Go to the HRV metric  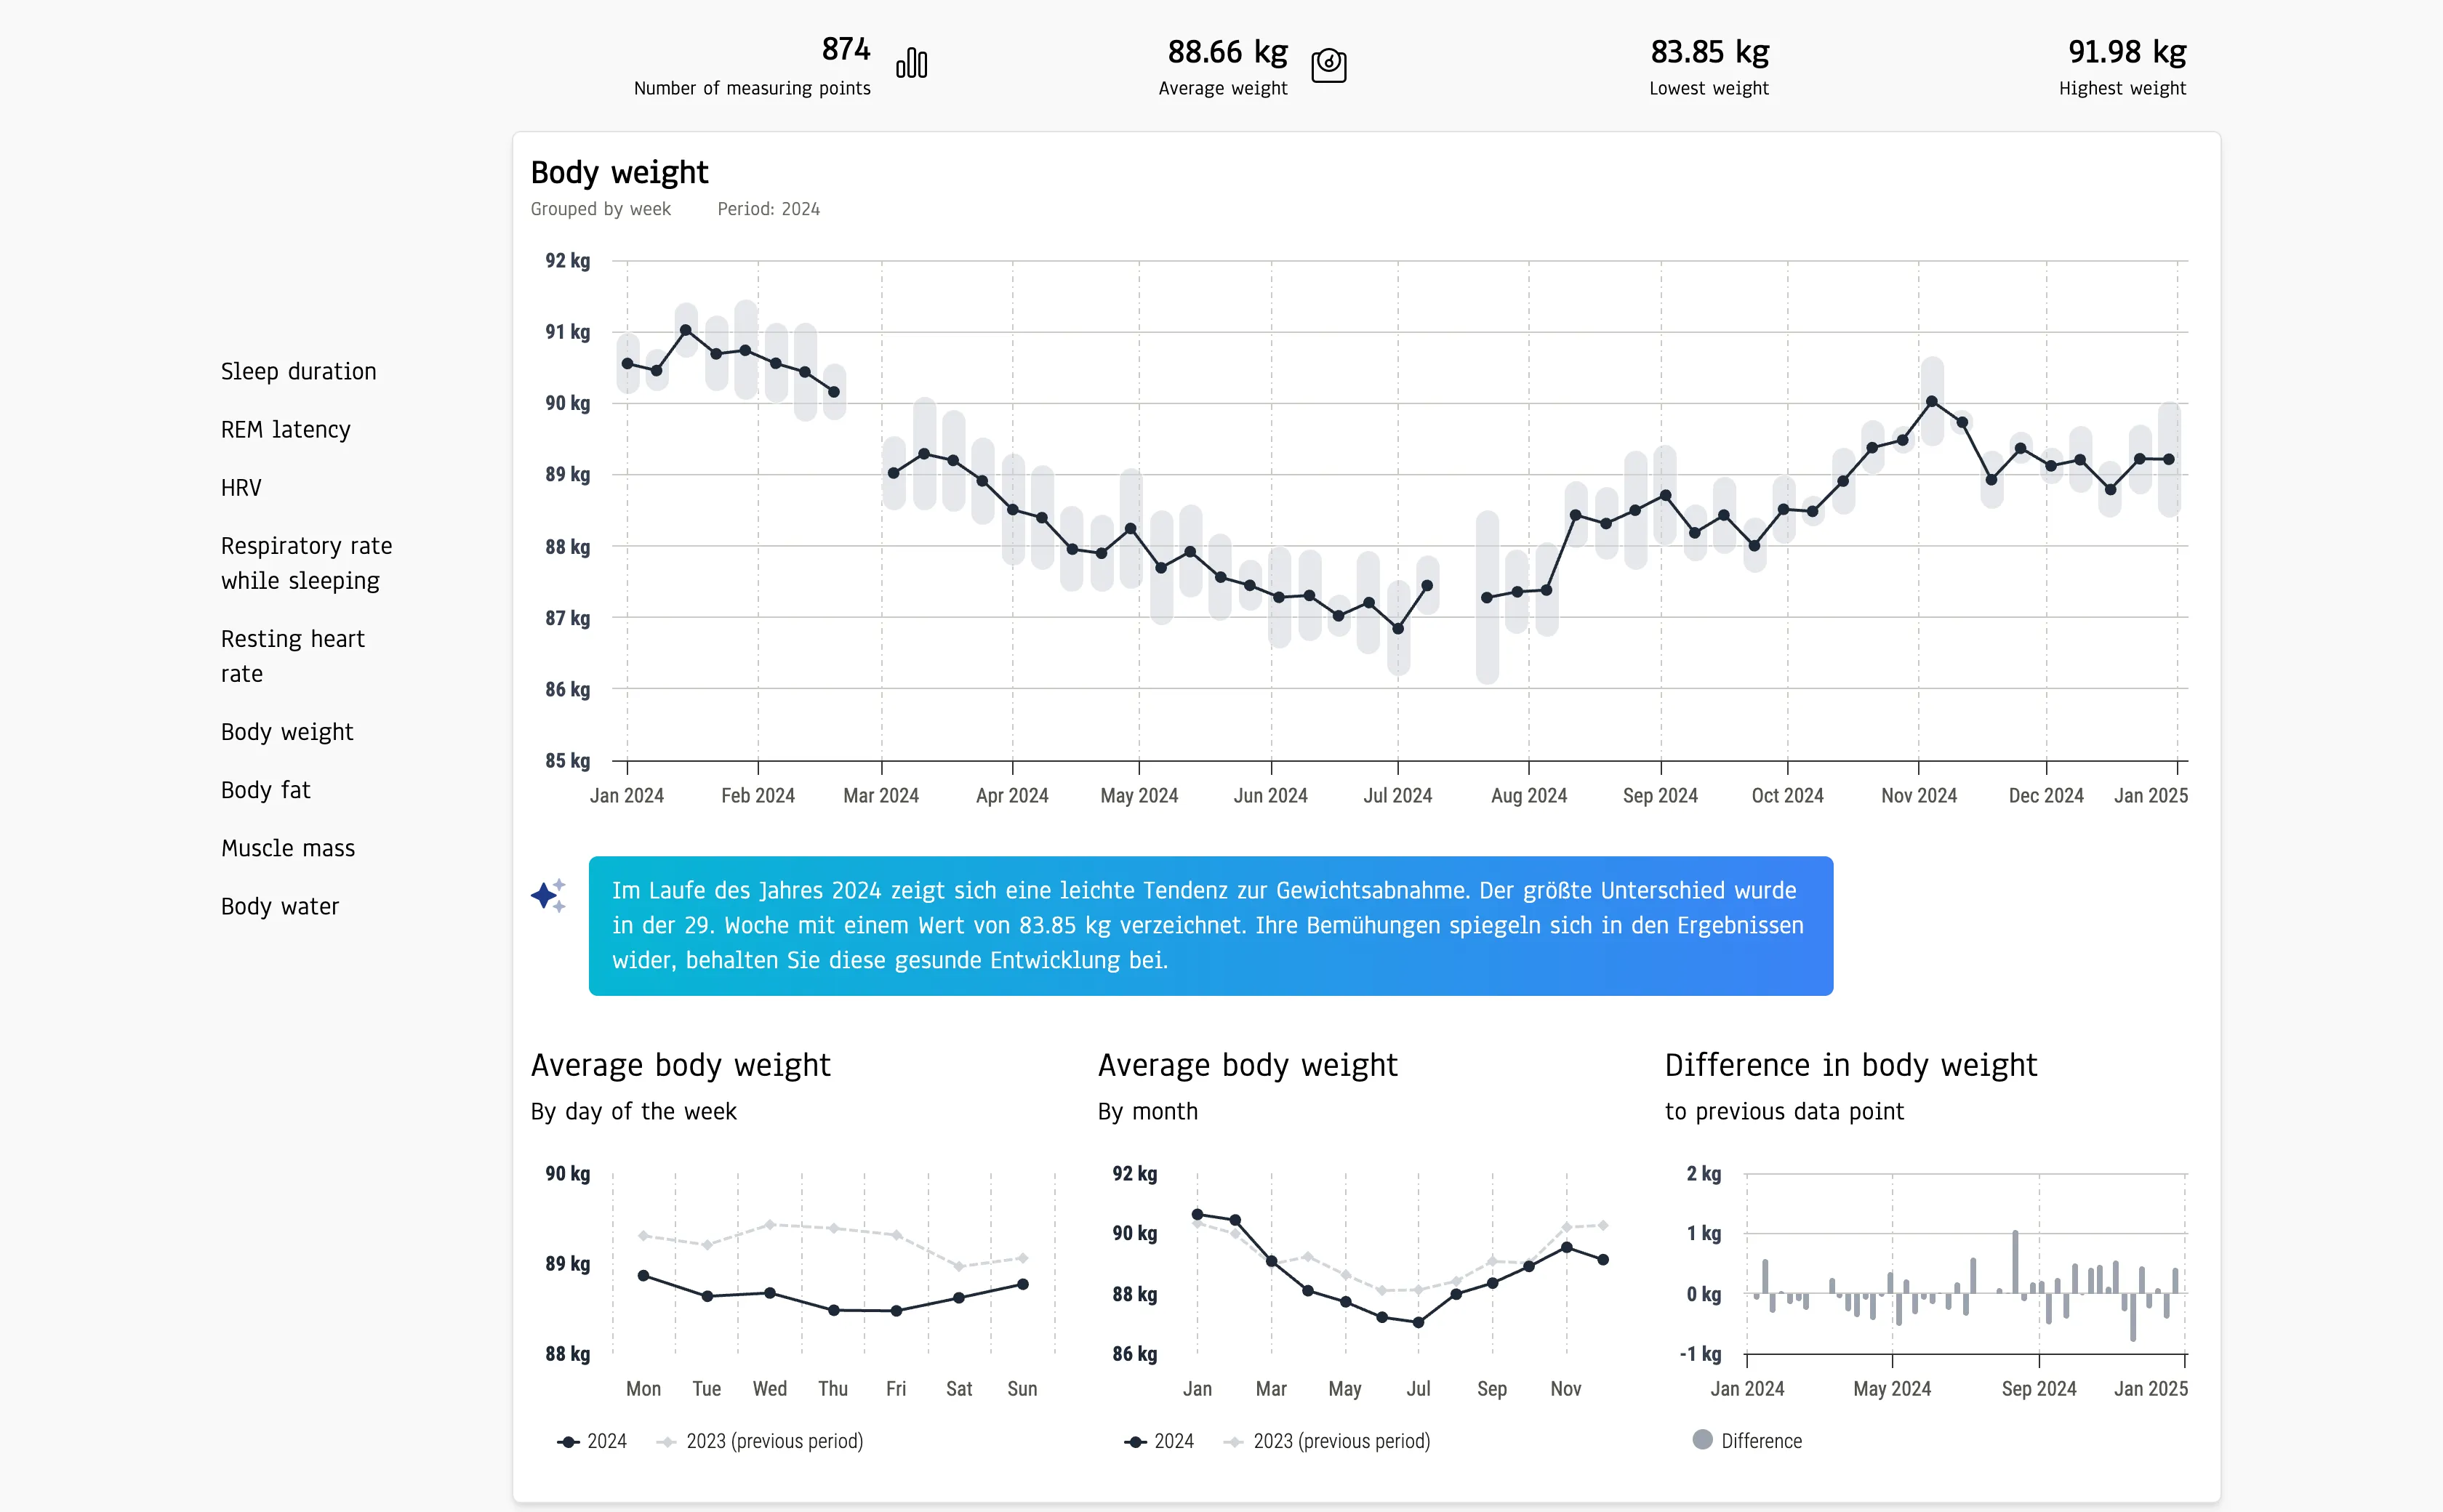point(241,488)
